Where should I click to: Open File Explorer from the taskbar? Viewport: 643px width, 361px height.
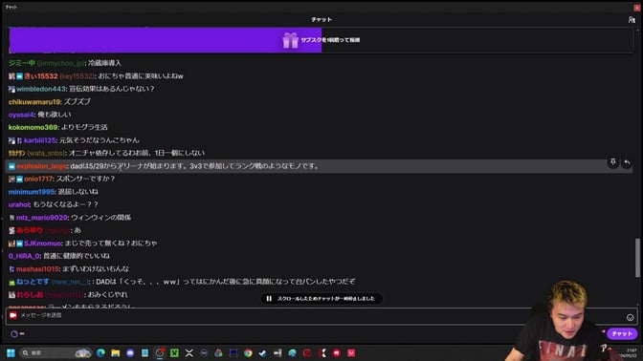coord(116,352)
